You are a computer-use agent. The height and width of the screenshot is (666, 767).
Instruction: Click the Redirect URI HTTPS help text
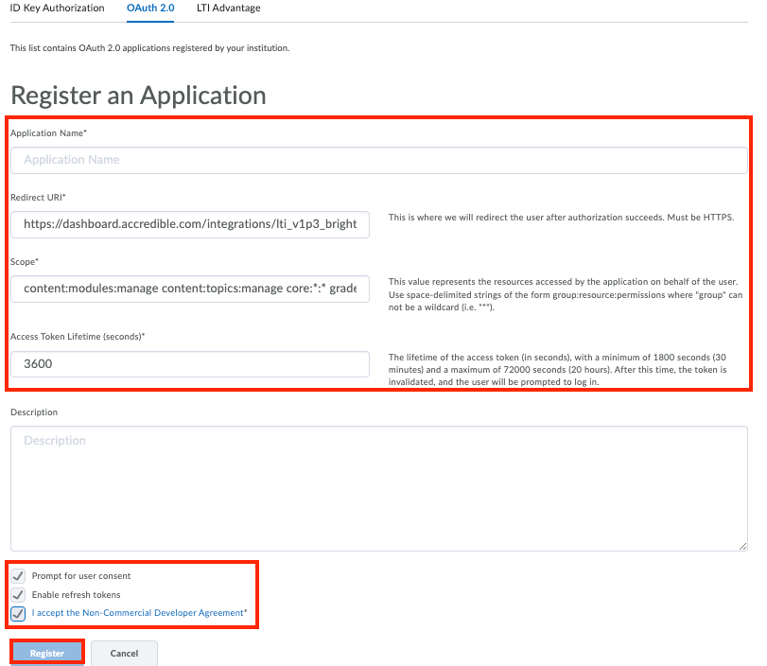pos(562,217)
